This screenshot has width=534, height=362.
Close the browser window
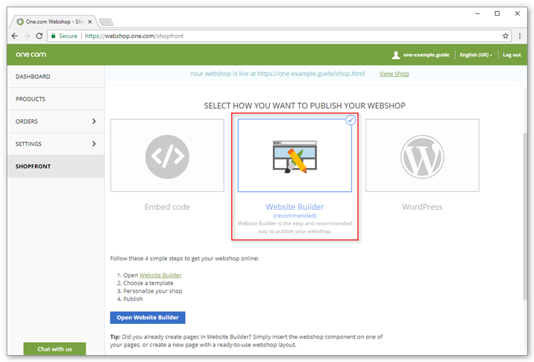pyautogui.click(x=518, y=13)
